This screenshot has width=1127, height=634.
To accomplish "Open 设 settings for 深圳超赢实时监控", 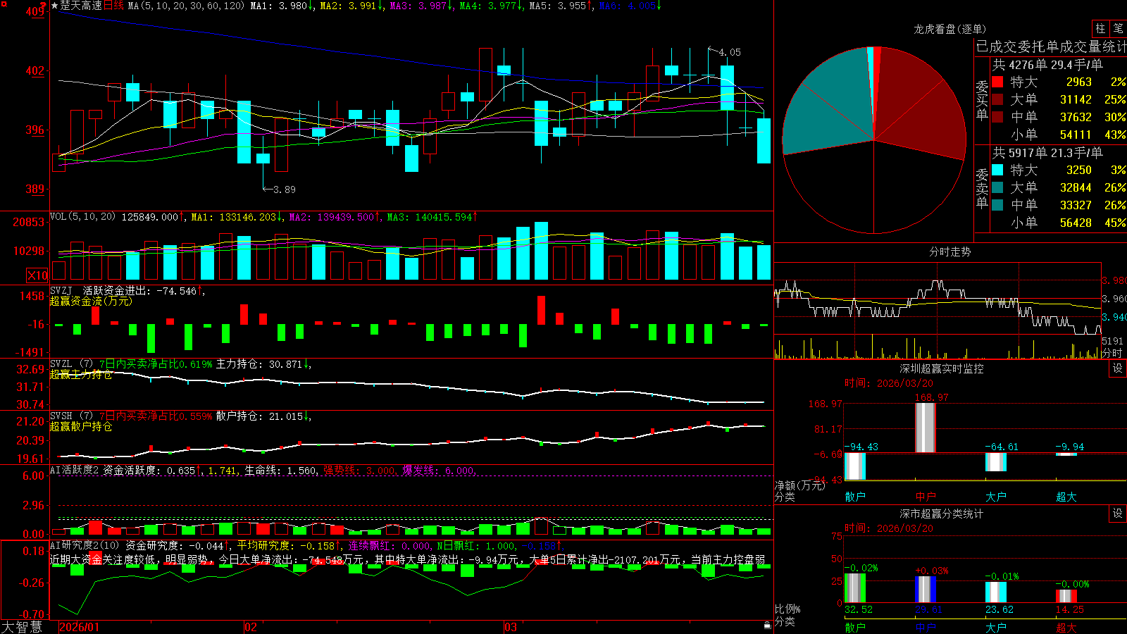I will tap(1117, 368).
